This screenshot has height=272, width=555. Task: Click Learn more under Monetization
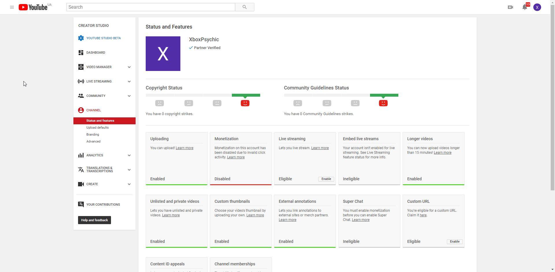pyautogui.click(x=236, y=157)
